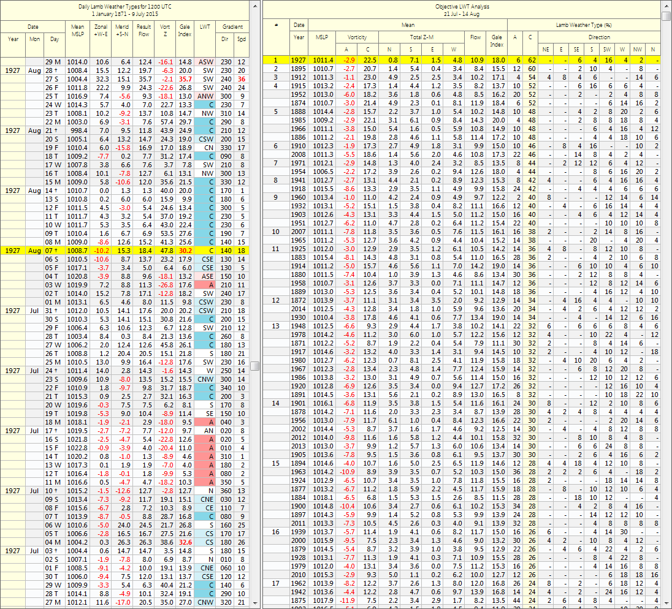This screenshot has width=672, height=609.
Task: Click the pink A cell for 03 August
Action: pos(204,285)
